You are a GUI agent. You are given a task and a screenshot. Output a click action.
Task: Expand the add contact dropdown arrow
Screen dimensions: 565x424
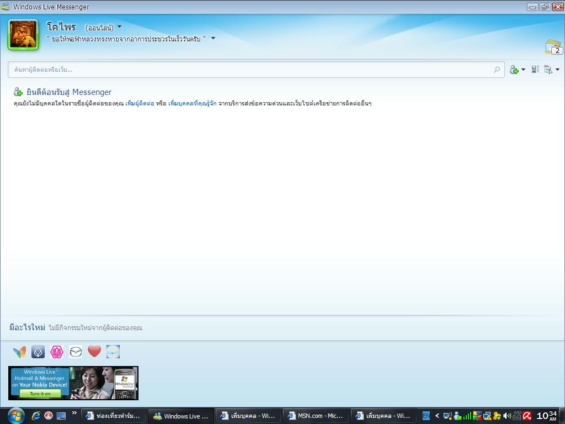[x=523, y=70]
